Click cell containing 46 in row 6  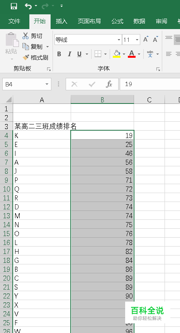102,154
